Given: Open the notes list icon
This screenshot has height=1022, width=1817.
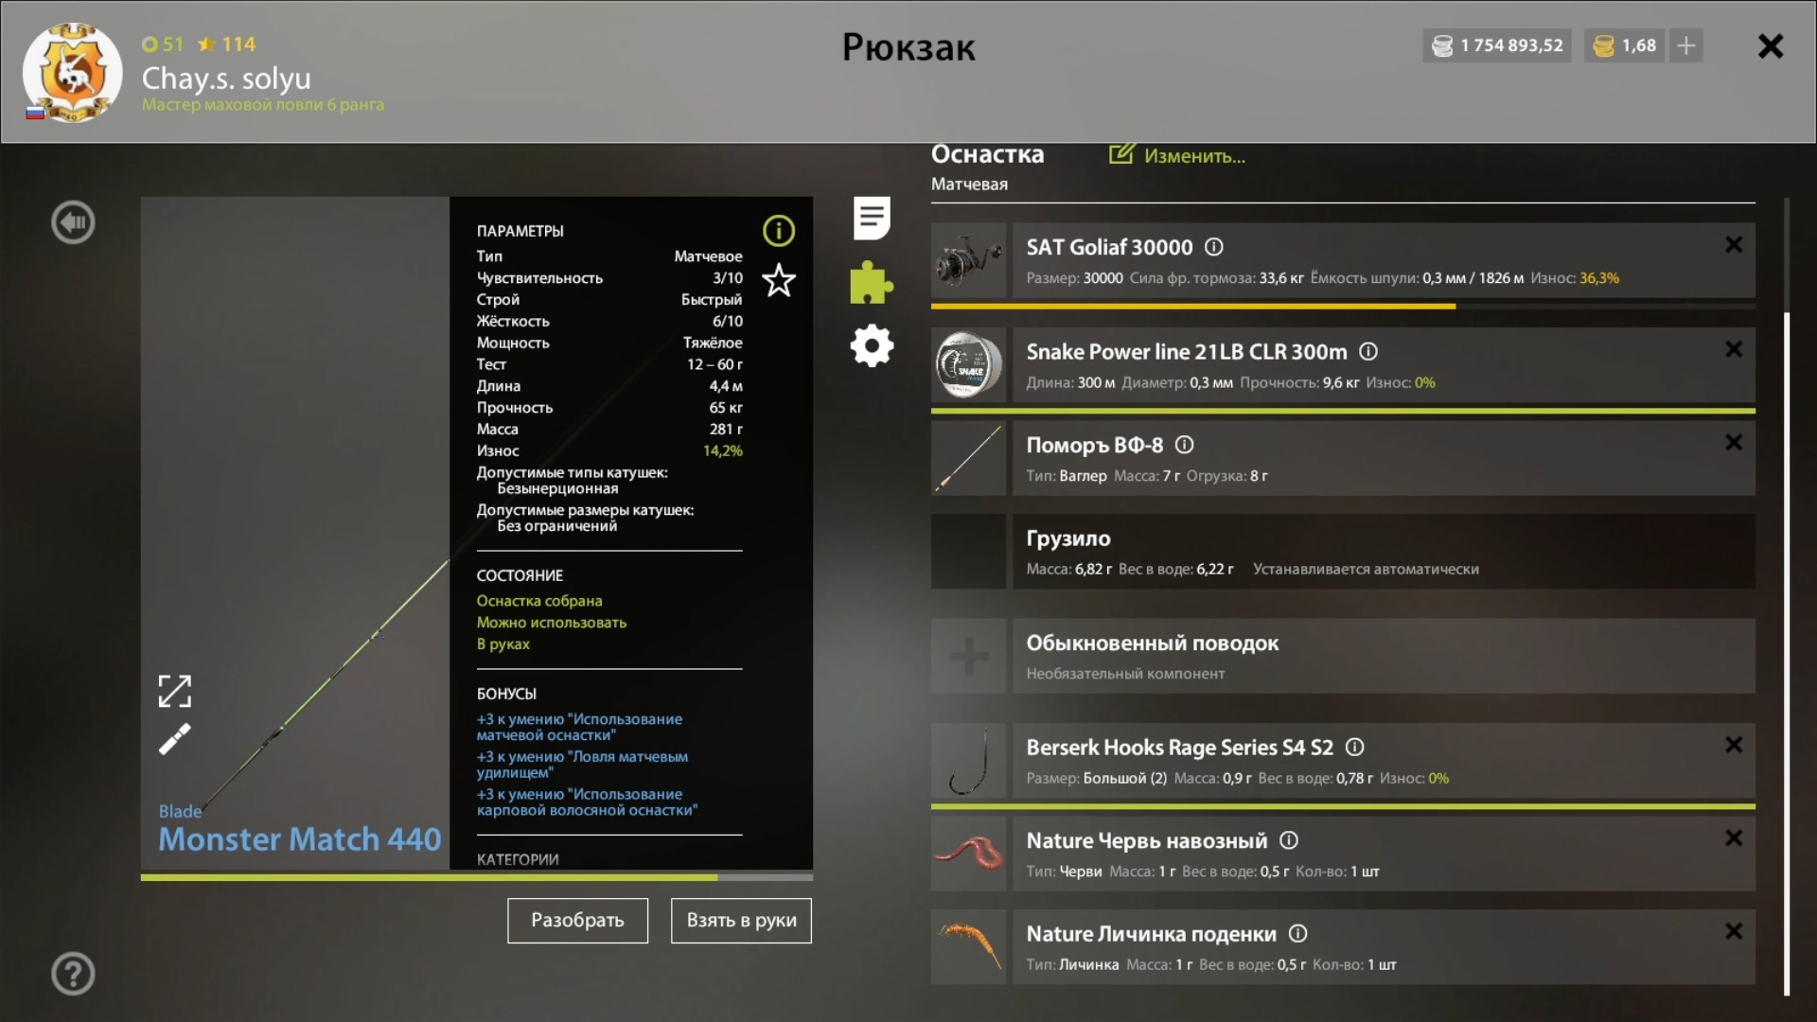Looking at the screenshot, I should 872,218.
